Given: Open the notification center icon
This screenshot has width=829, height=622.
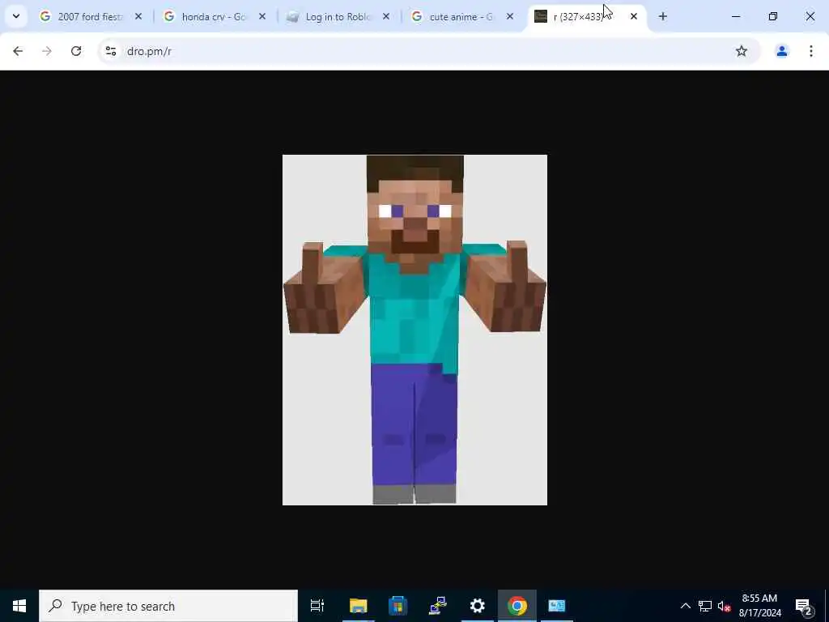Looking at the screenshot, I should (x=804, y=606).
